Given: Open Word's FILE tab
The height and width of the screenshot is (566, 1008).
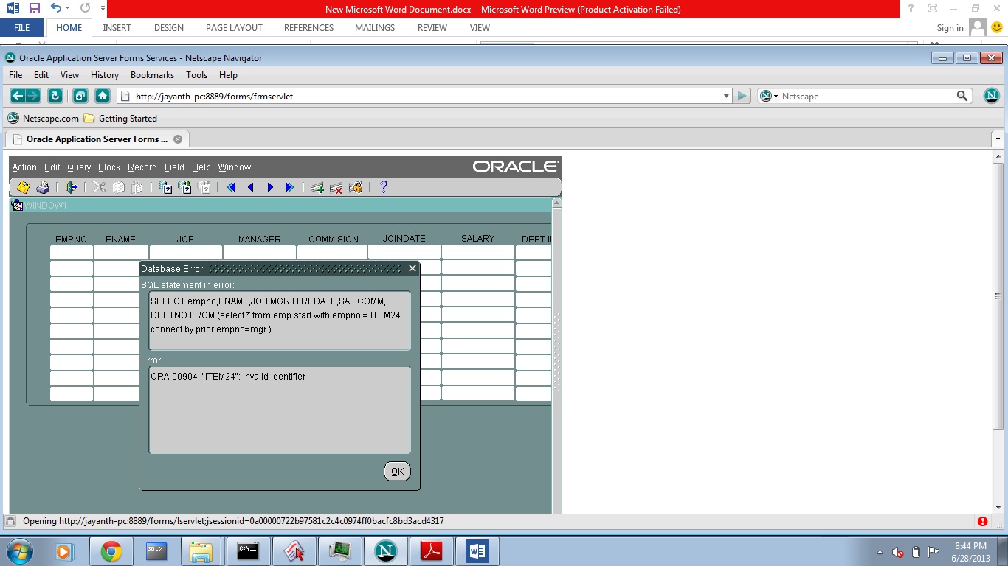Looking at the screenshot, I should tap(22, 28).
